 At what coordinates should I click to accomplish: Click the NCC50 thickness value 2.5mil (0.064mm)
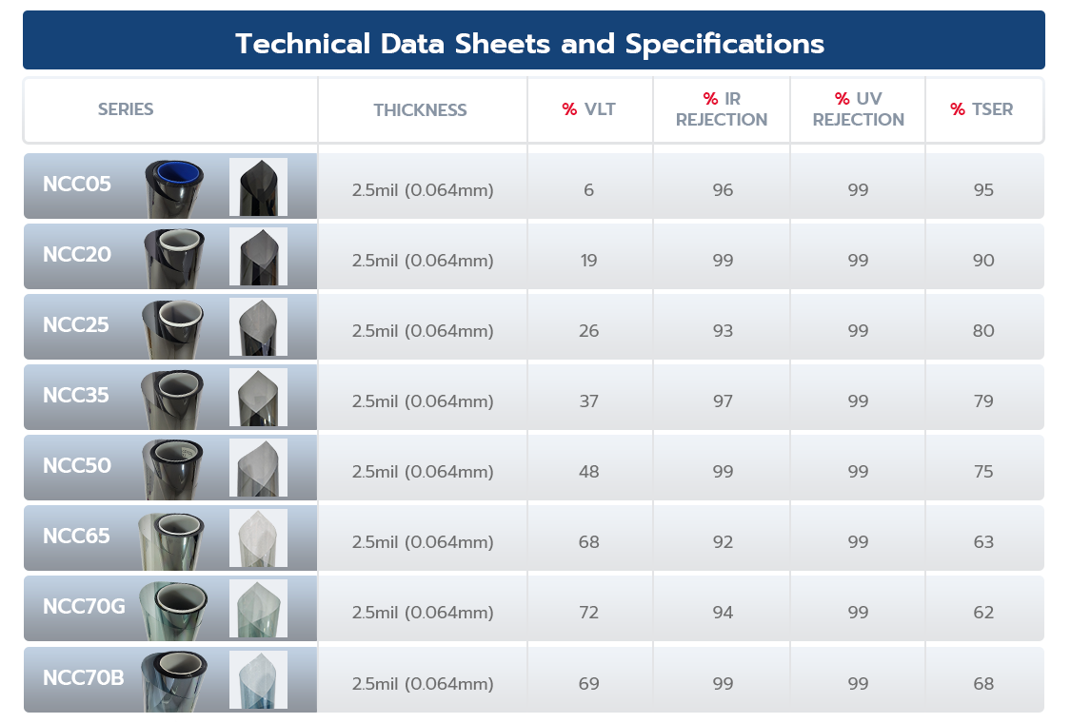423,471
